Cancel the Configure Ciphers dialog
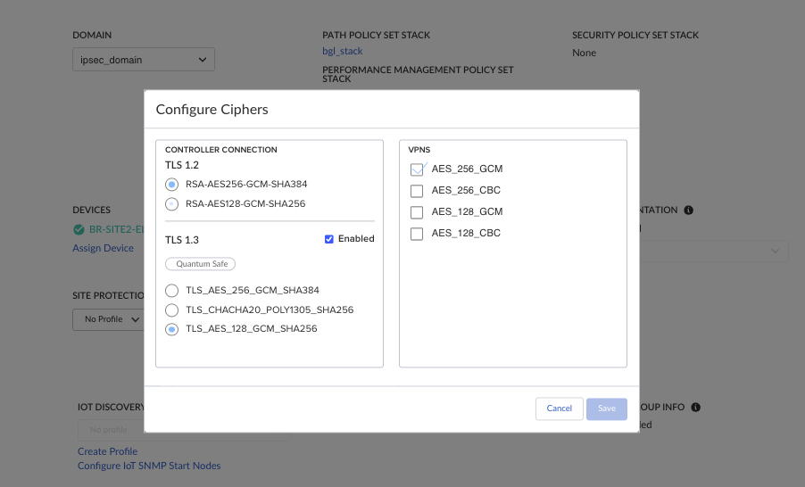 559,409
